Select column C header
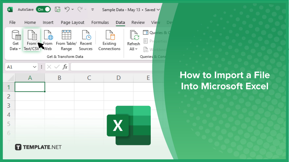The image size is (289, 162). click(89, 78)
